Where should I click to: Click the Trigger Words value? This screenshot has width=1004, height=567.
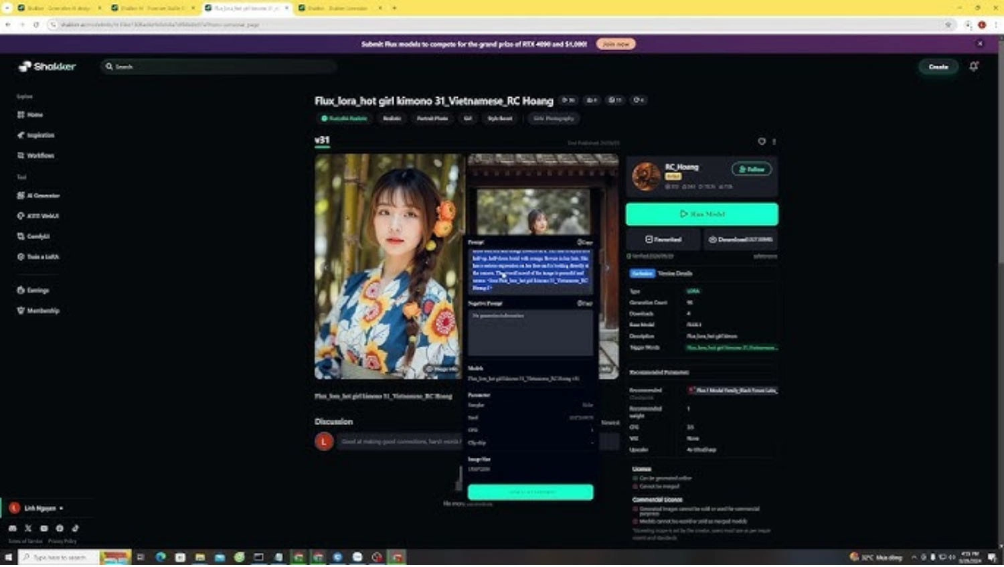point(732,347)
